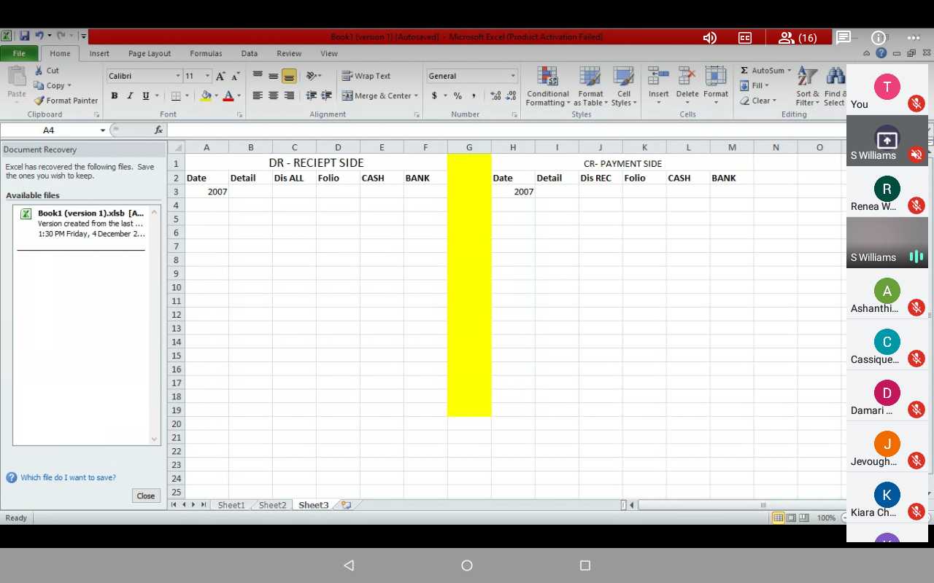934x583 pixels.
Task: Click the Italic formatting icon
Action: 130,96
